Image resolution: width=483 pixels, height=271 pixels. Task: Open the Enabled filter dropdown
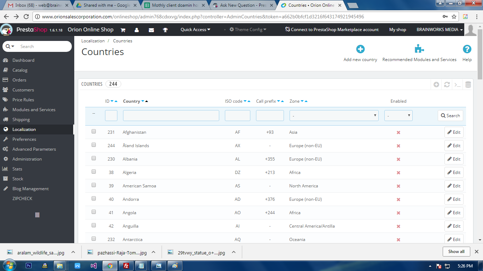pyautogui.click(x=398, y=115)
